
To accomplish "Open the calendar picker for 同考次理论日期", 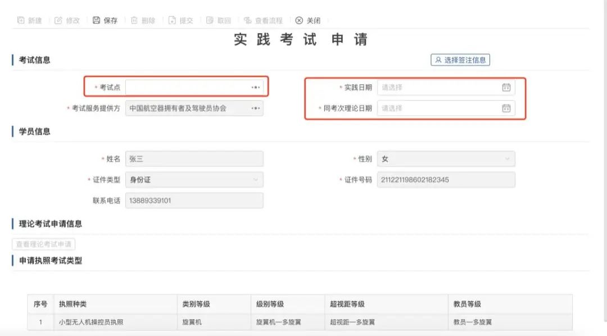I will [506, 108].
